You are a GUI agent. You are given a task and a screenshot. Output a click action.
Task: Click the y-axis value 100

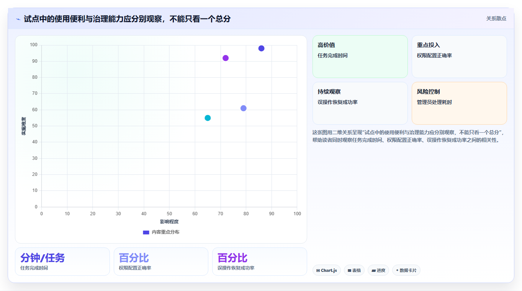(34, 45)
